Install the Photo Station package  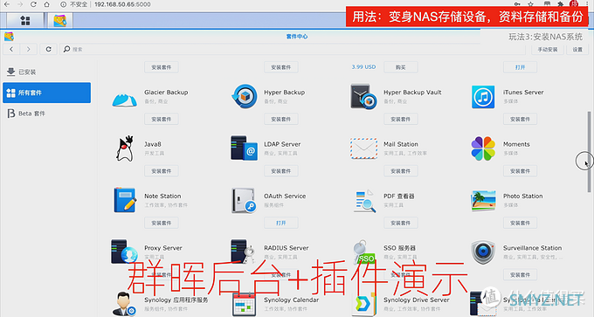pos(520,223)
